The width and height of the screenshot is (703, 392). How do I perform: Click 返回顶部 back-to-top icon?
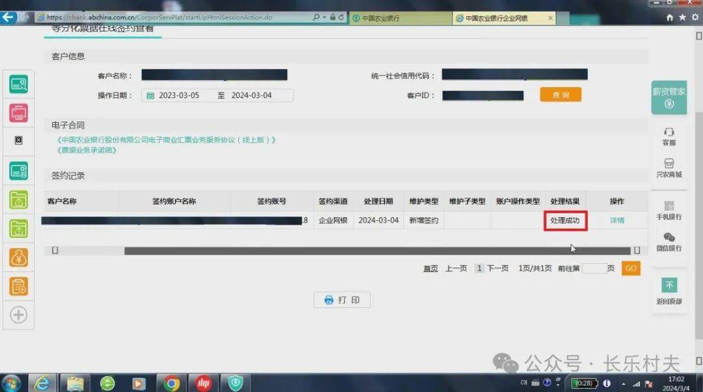click(x=669, y=291)
